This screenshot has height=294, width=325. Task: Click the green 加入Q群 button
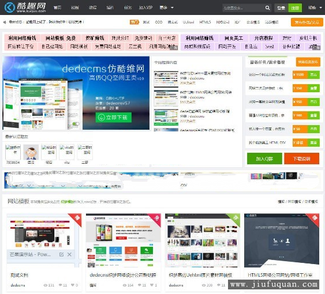[264, 159]
